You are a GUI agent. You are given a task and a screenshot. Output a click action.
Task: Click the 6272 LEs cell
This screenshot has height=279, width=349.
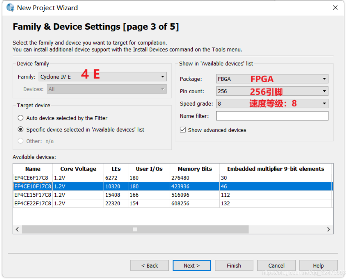[116, 178]
